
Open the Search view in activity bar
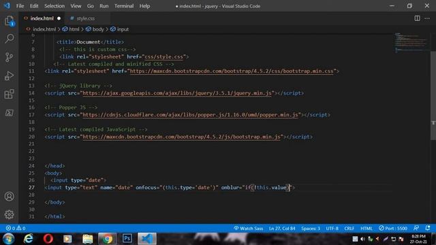(9, 39)
